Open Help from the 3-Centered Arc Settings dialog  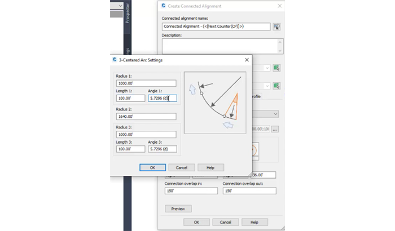pos(210,167)
